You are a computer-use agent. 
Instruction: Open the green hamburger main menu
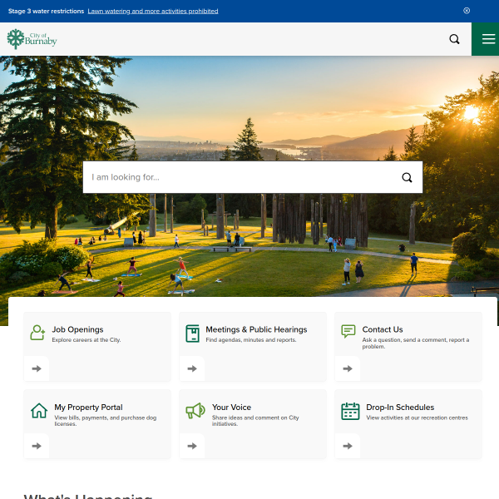tap(486, 39)
